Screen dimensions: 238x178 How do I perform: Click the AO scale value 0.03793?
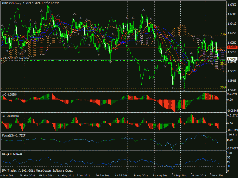pyautogui.click(x=232, y=94)
